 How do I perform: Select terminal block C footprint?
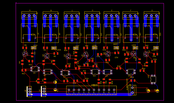[72, 16]
